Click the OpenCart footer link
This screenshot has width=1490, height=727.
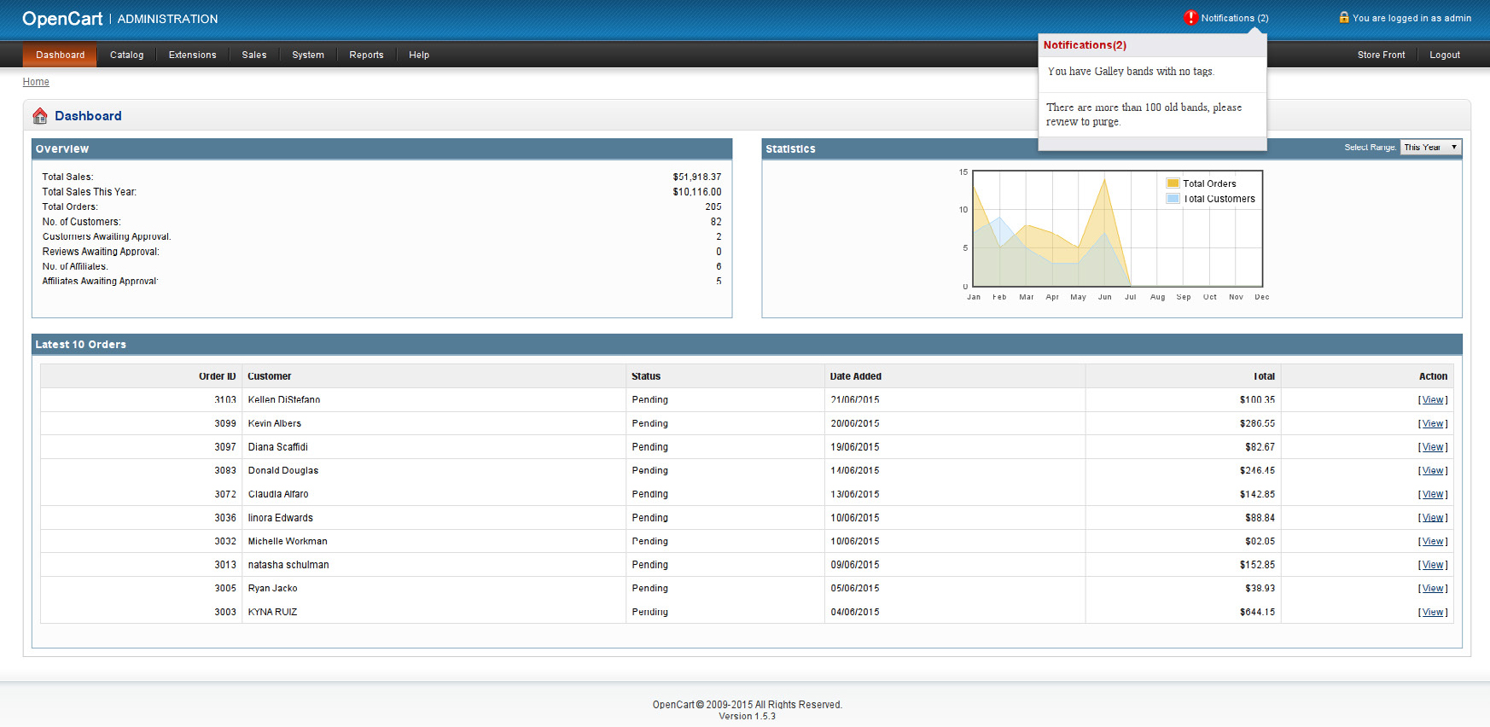point(673,705)
